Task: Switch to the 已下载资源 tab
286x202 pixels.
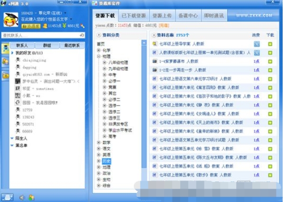Action: click(x=134, y=16)
